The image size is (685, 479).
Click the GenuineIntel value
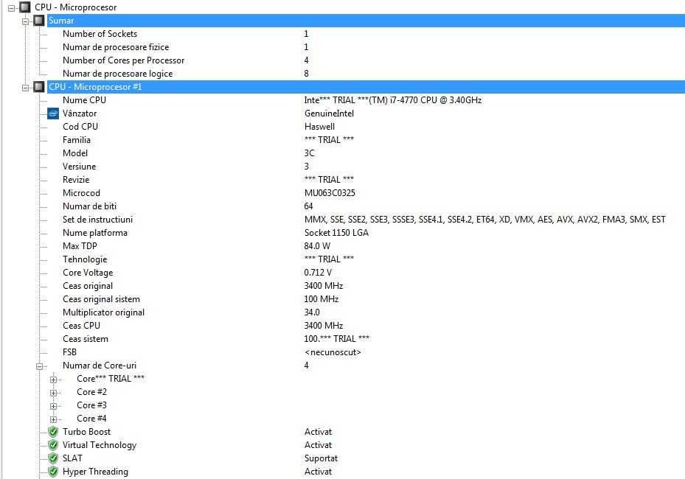click(329, 113)
